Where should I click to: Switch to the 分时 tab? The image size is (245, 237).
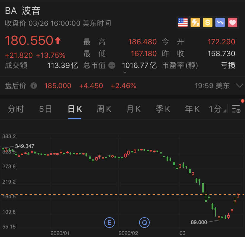pyautogui.click(x=16, y=109)
